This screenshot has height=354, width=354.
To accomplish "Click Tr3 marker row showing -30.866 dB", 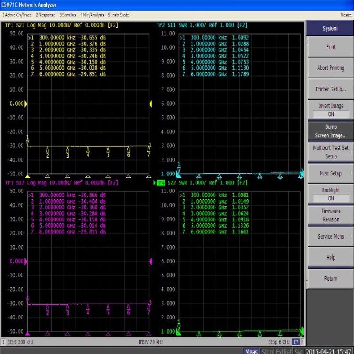I will tap(67, 195).
